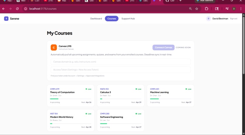Click the David Bestman avatar circle
This screenshot has height=135, width=245.
(209, 19)
